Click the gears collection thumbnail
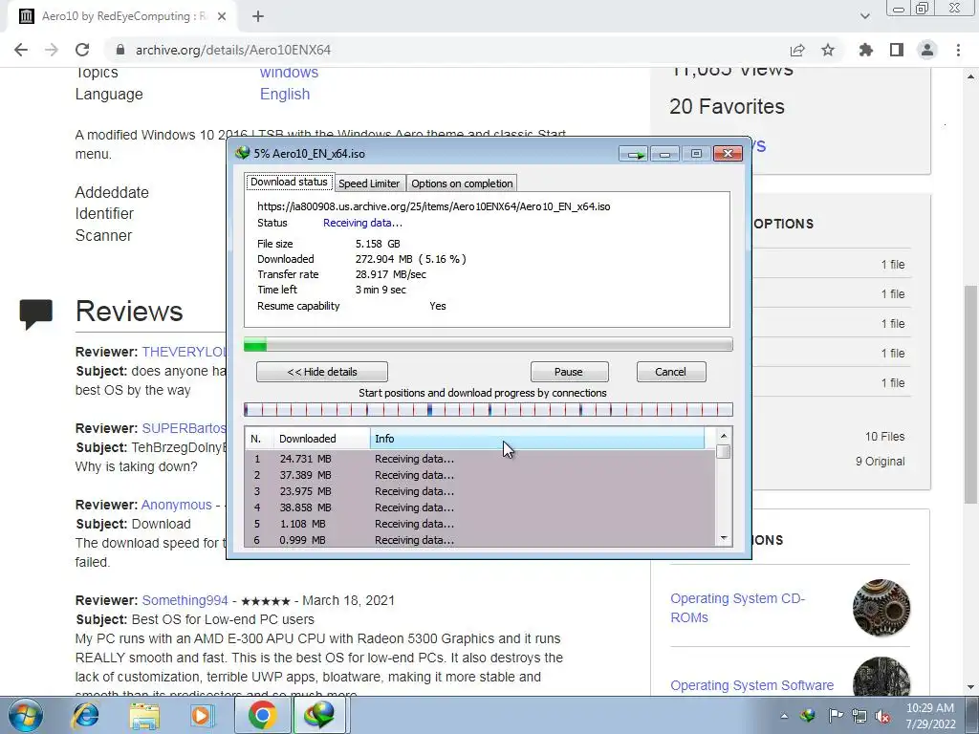The image size is (979, 734). click(881, 607)
